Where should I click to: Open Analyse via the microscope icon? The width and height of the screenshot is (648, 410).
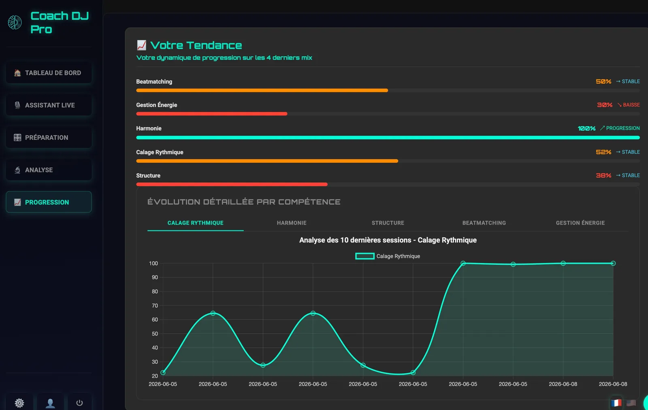point(17,170)
